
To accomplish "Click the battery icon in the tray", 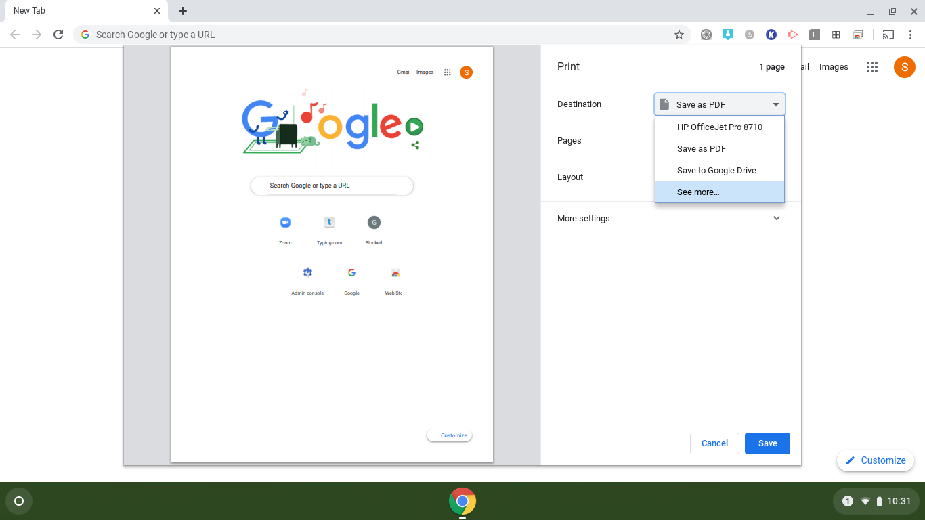I will click(x=880, y=501).
